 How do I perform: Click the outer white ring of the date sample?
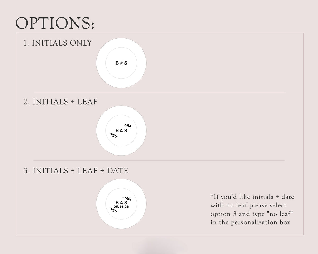[x=101, y=204]
